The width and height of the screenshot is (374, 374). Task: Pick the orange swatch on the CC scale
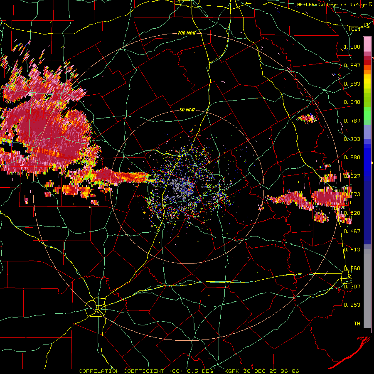367,72
